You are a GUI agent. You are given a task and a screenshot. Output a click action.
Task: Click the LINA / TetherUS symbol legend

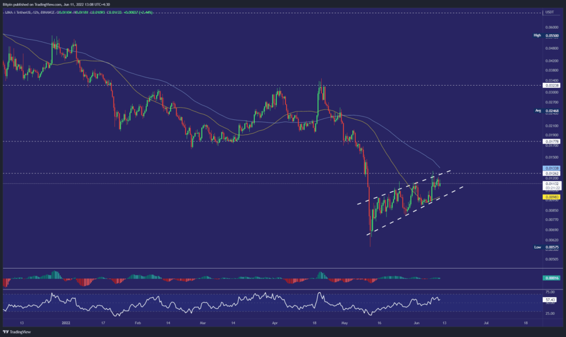22,12
